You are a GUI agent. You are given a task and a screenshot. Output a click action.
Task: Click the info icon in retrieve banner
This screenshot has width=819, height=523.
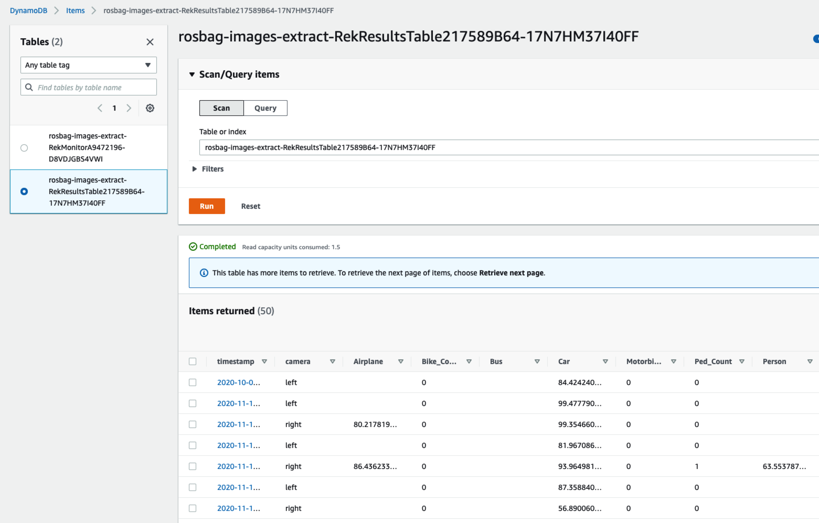[204, 273]
